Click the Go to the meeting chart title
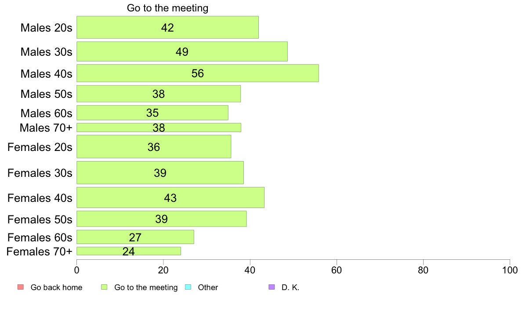The image size is (522, 323). tap(167, 7)
